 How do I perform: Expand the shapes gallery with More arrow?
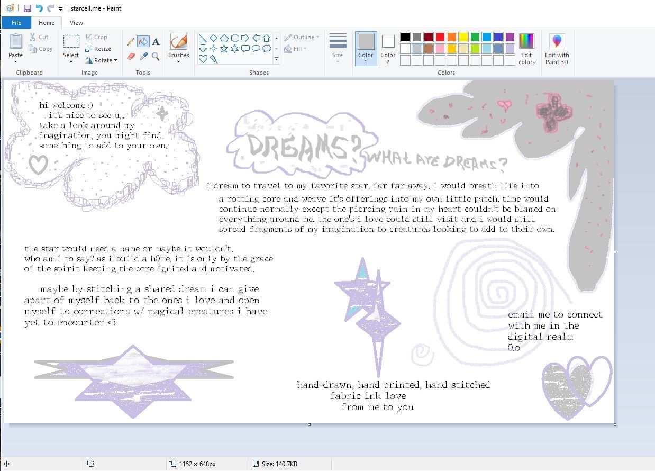(276, 59)
